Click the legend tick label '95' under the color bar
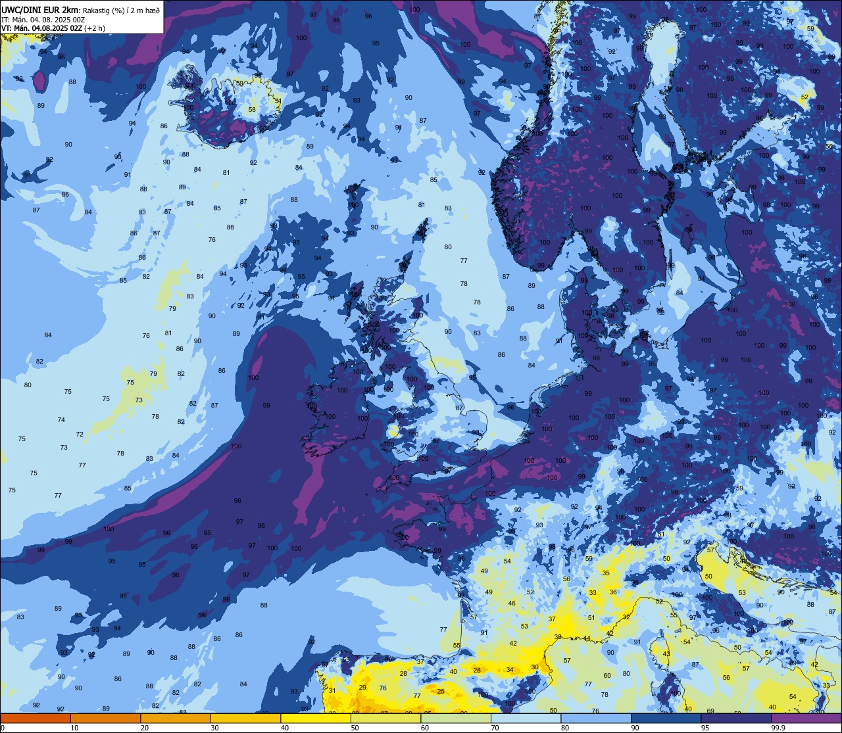Viewport: 842px width, 733px height. click(x=705, y=728)
